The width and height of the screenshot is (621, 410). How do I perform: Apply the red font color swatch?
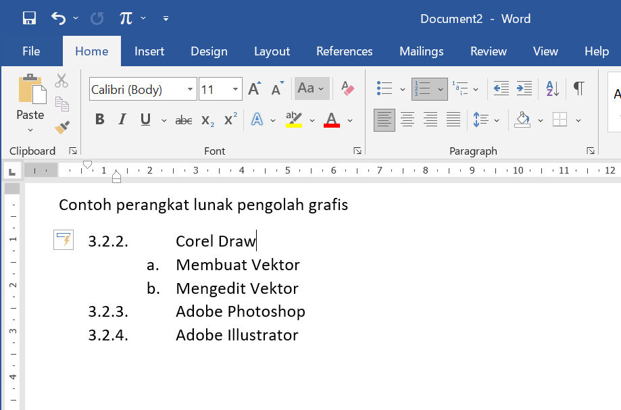click(x=332, y=120)
